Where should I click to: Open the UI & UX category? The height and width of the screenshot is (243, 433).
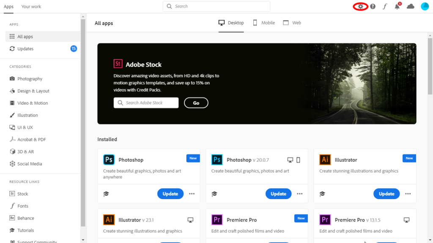coord(21,127)
